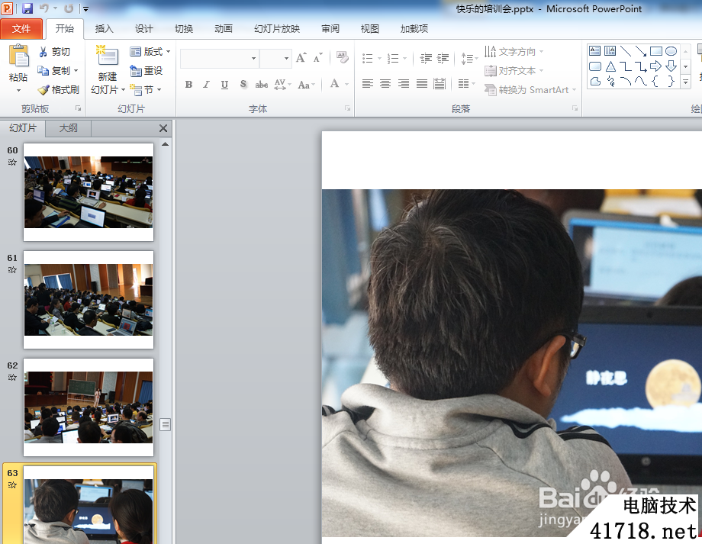Click the Undo arrow icon
Viewport: 702px width, 544px height.
tap(44, 8)
